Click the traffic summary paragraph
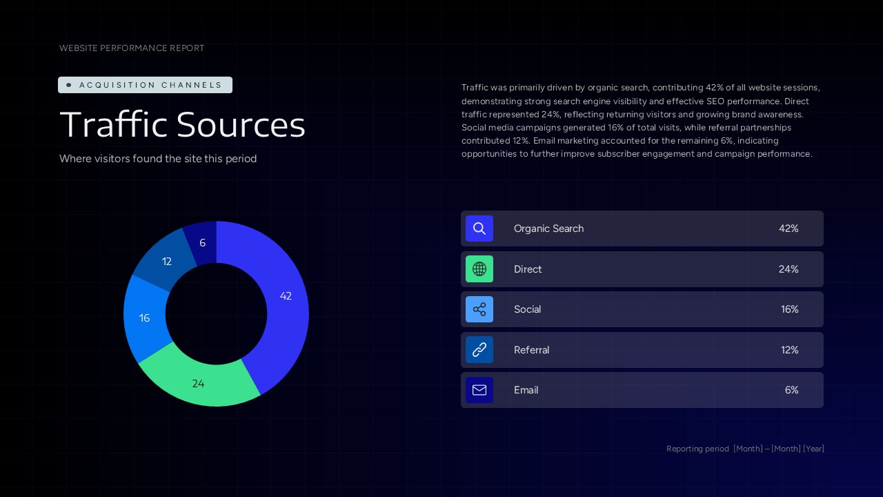 tap(641, 121)
